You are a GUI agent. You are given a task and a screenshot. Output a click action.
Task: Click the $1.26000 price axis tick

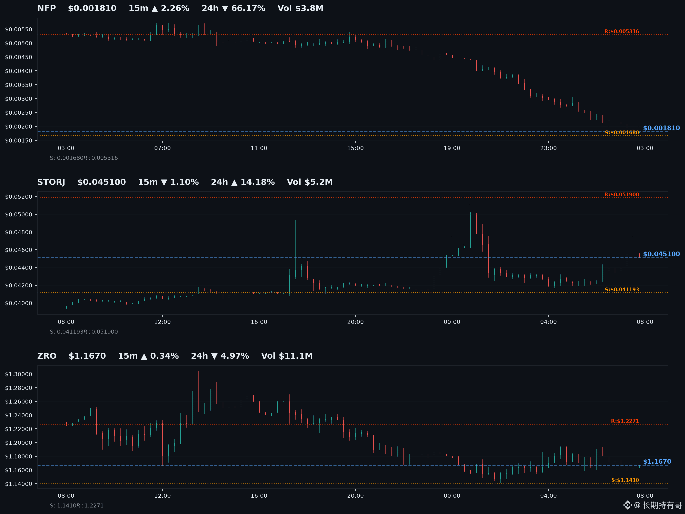tap(19, 402)
